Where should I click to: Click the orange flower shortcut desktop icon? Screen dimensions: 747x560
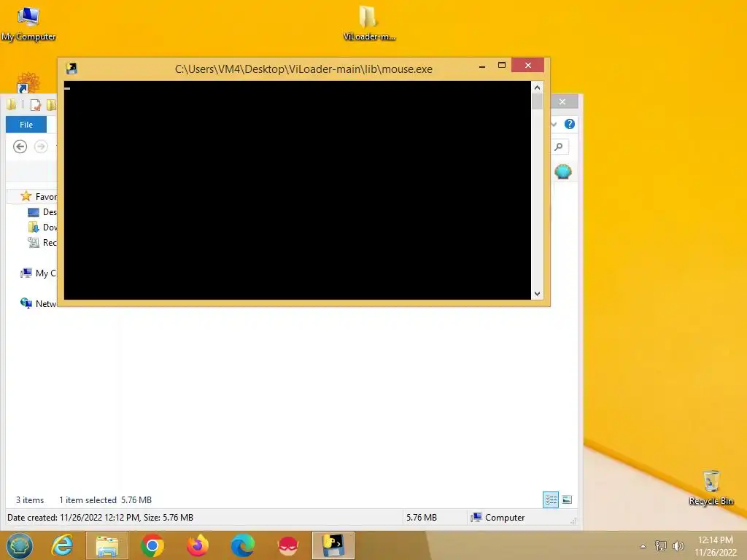28,83
